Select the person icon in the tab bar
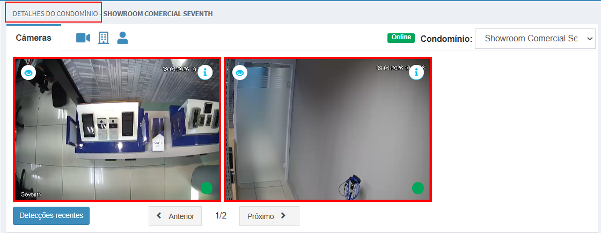The width and height of the screenshot is (601, 233). tap(122, 38)
